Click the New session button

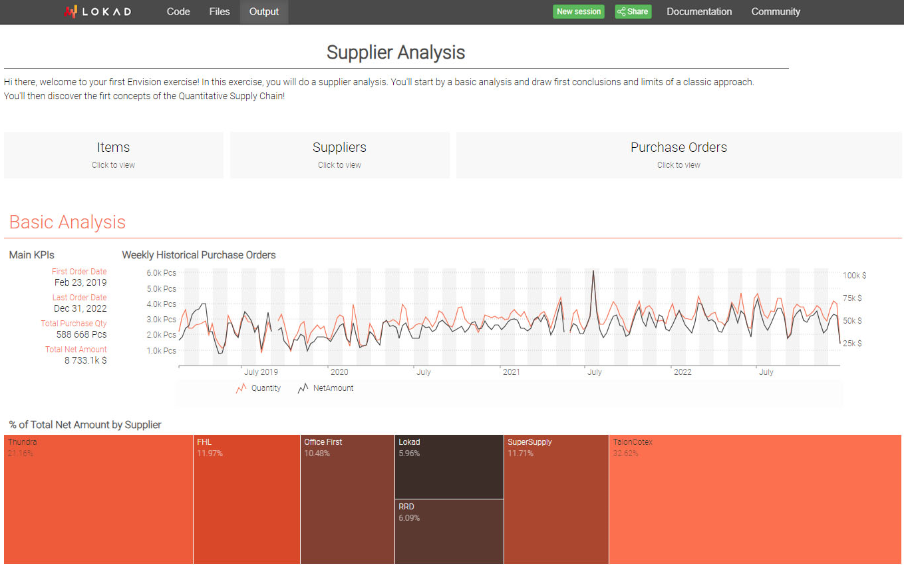578,11
